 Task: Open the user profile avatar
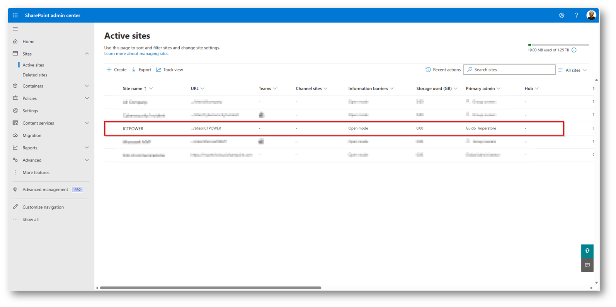click(591, 15)
